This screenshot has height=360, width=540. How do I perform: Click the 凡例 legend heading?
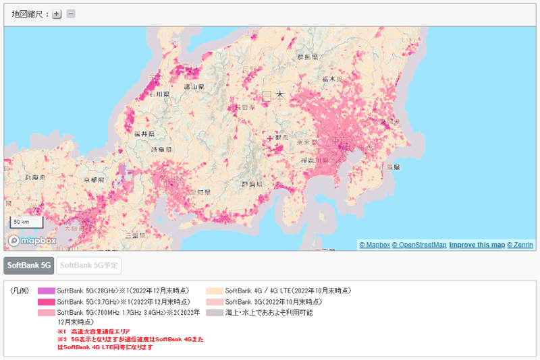(x=20, y=291)
